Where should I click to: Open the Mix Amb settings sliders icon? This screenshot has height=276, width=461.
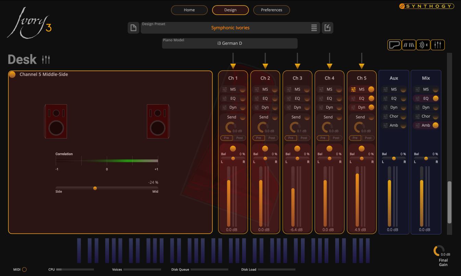[x=418, y=125]
